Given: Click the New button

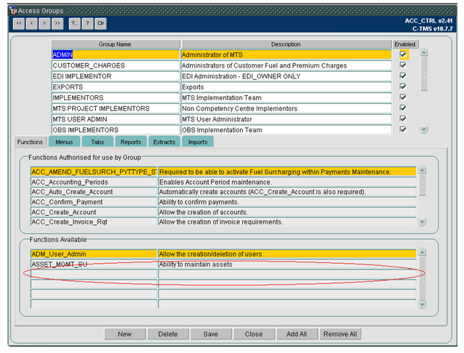Looking at the screenshot, I should (125, 334).
